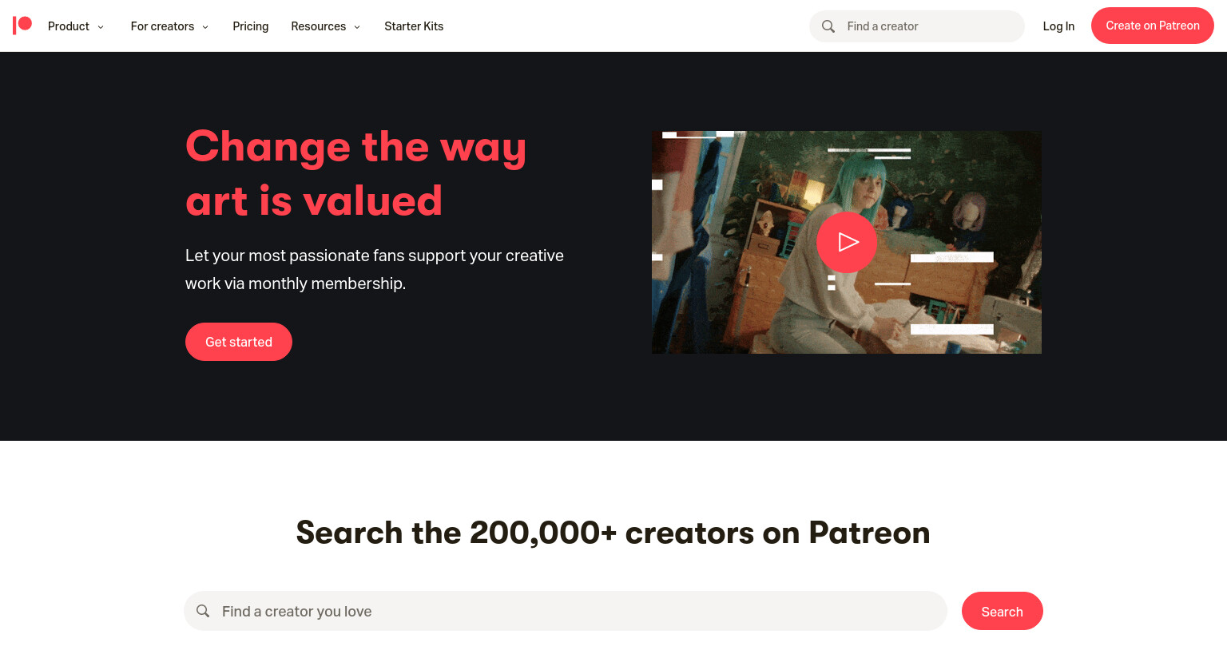Expand the Resources dropdown chevron

pos(357,27)
